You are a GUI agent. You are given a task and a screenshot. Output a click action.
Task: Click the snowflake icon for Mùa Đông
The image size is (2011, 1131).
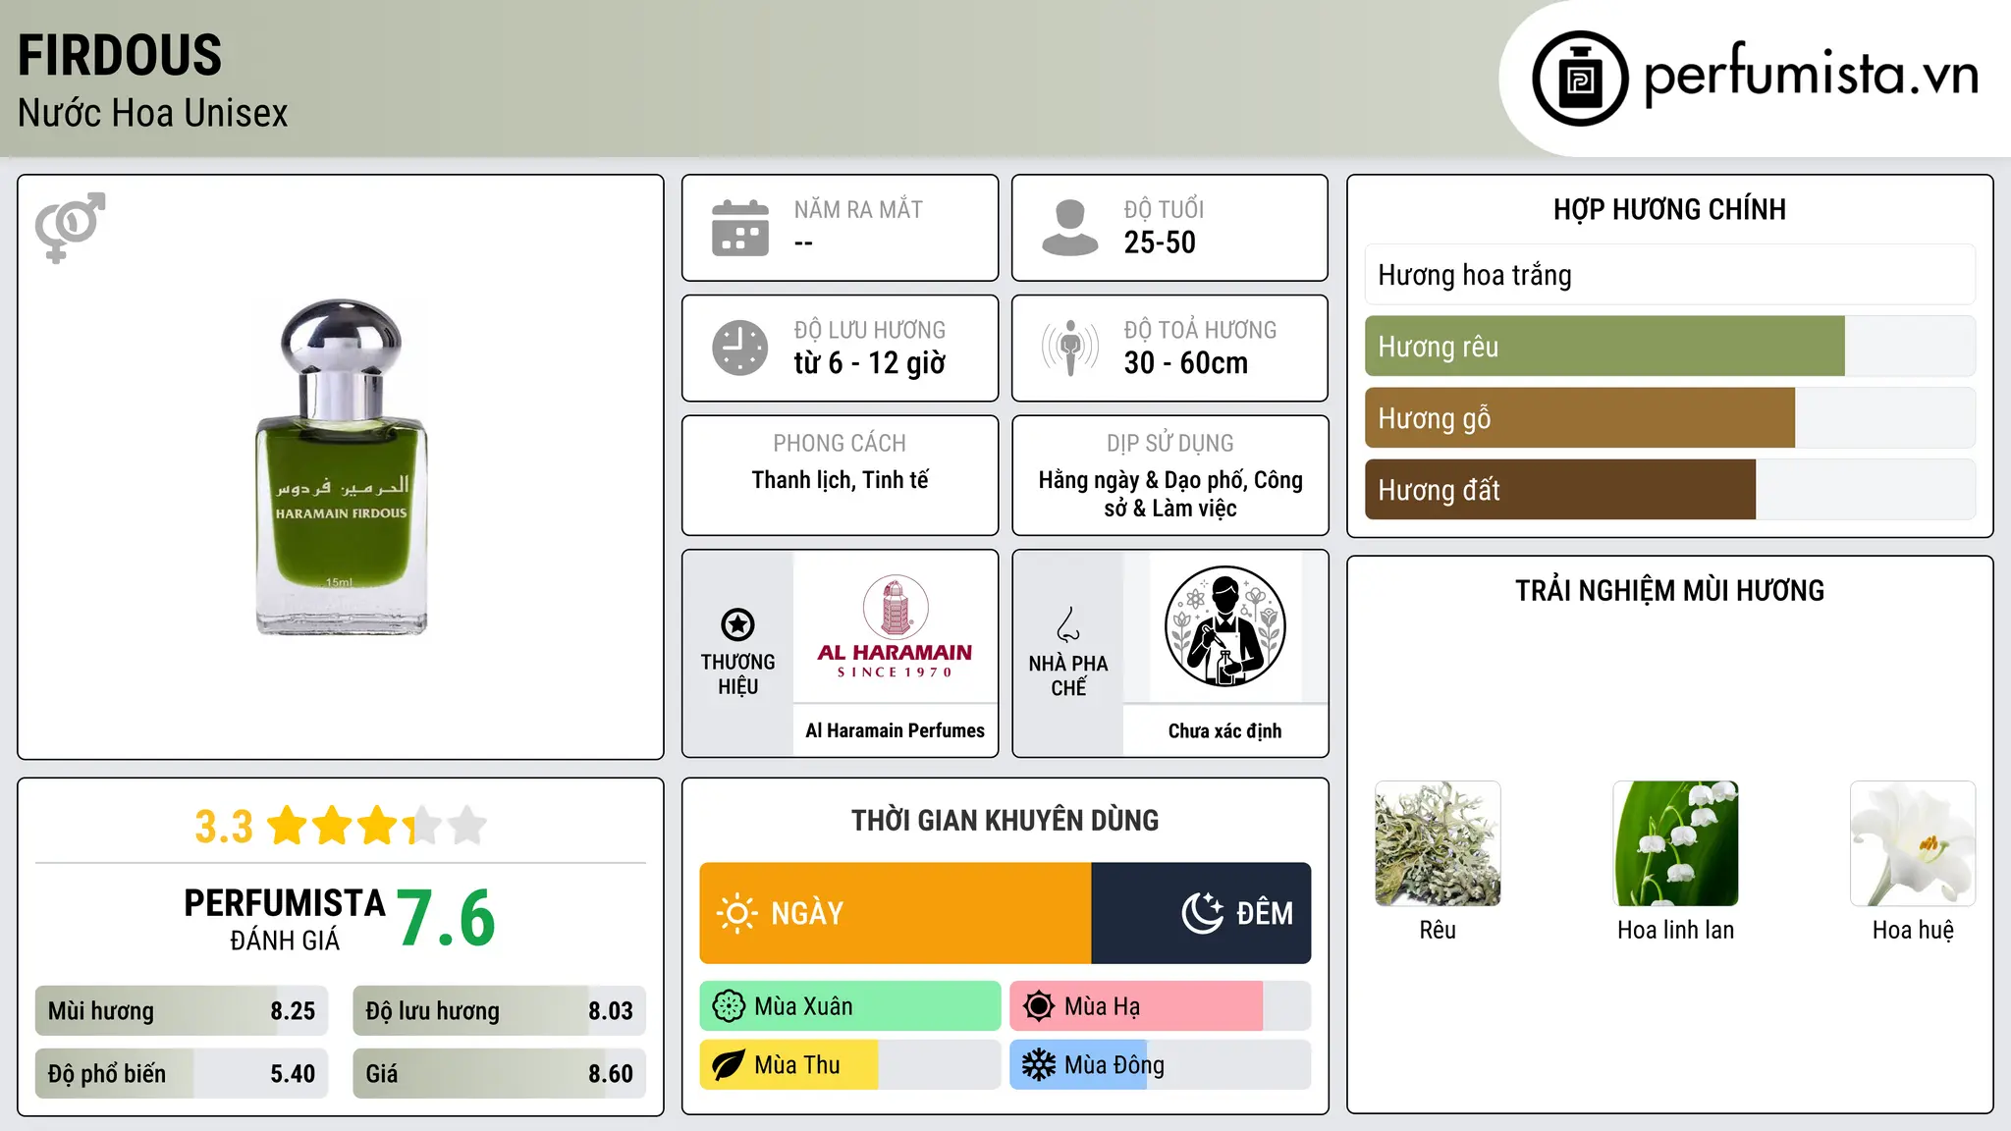pos(1039,1065)
